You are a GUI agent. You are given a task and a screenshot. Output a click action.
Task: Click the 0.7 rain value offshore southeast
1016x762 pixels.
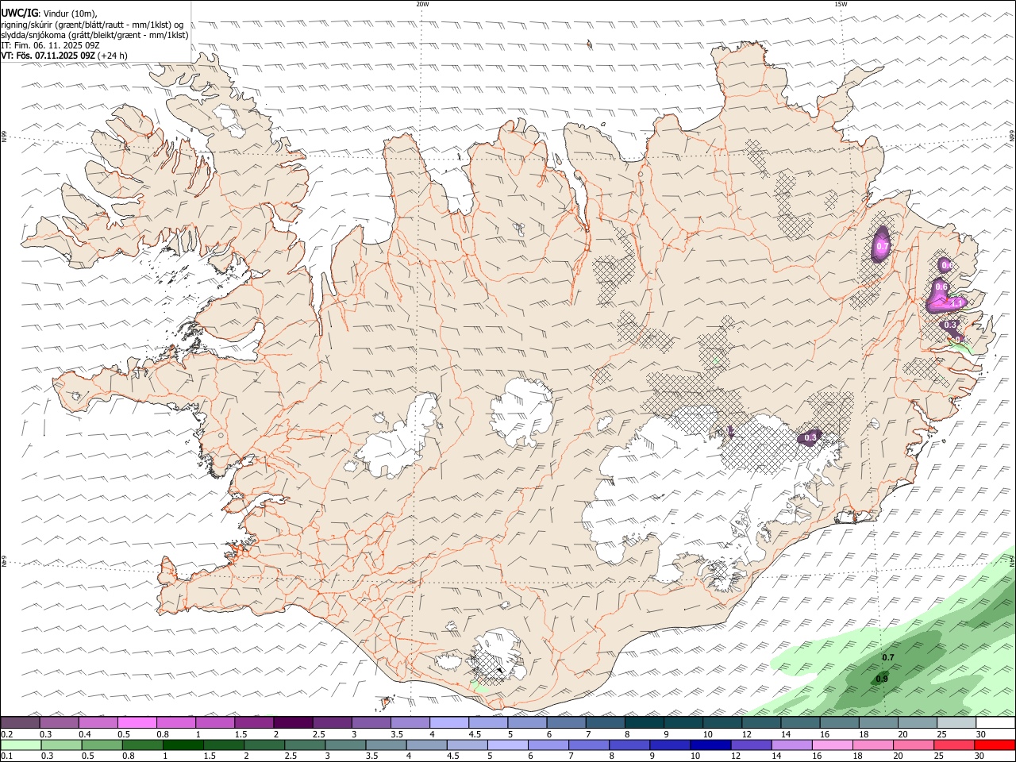point(888,658)
